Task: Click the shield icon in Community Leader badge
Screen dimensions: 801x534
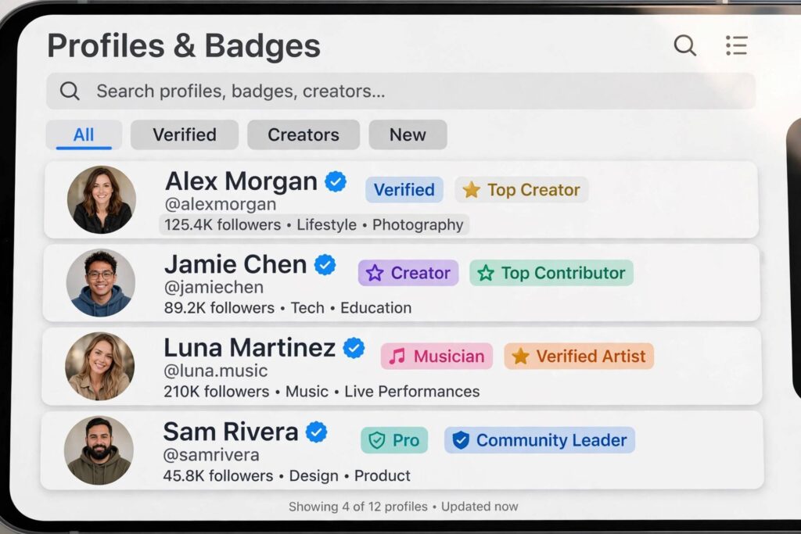Action: (x=460, y=440)
